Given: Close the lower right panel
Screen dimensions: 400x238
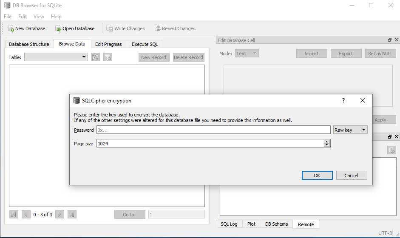Looking at the screenshot, I should tap(397, 137).
